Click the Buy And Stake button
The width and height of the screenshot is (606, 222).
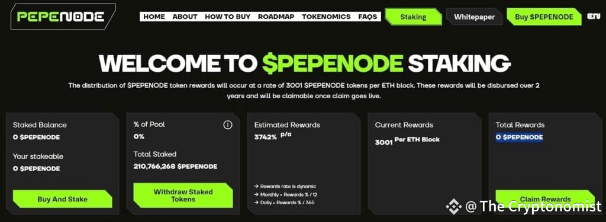click(63, 199)
